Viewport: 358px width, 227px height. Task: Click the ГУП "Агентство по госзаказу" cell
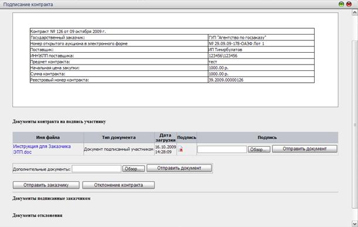[x=261, y=38]
